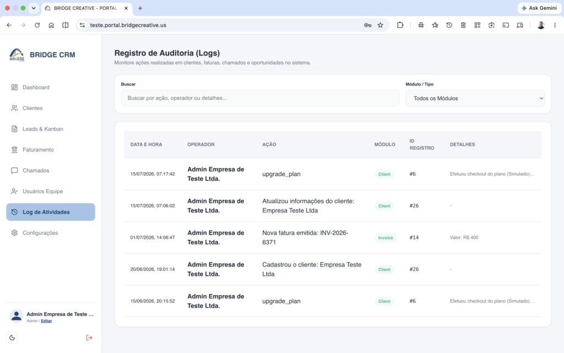Click the trash can toolbar extension
564x353 pixels.
click(463, 25)
